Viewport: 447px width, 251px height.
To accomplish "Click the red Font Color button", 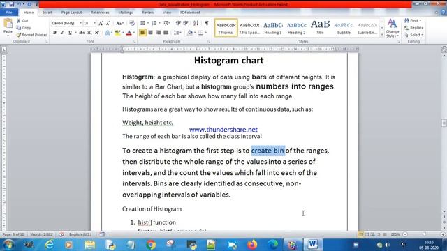I will [x=129, y=33].
